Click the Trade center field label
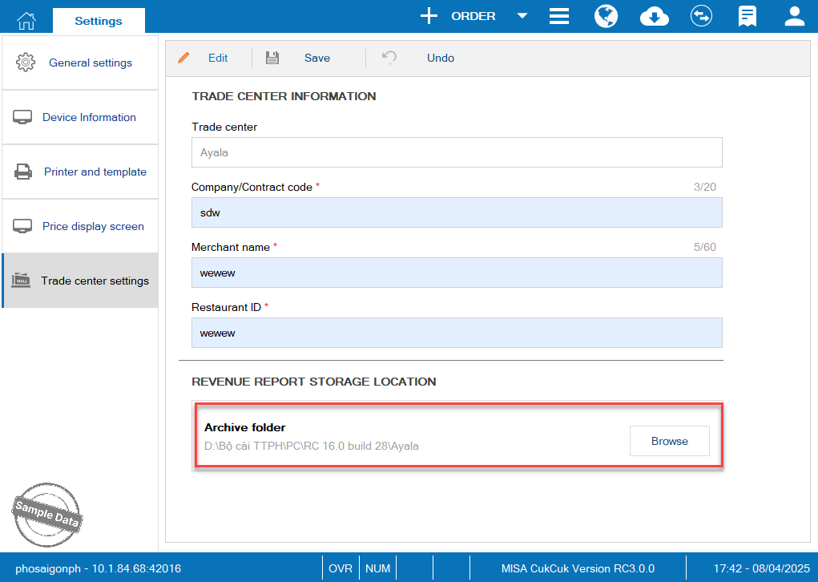This screenshot has width=818, height=582. click(x=224, y=127)
